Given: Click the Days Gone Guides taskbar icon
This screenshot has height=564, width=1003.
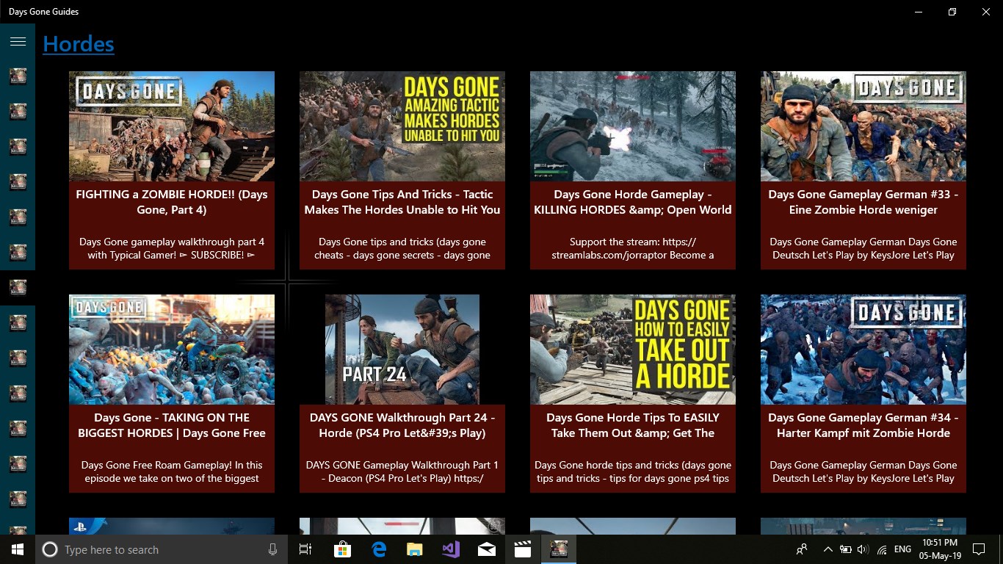Looking at the screenshot, I should [x=559, y=549].
